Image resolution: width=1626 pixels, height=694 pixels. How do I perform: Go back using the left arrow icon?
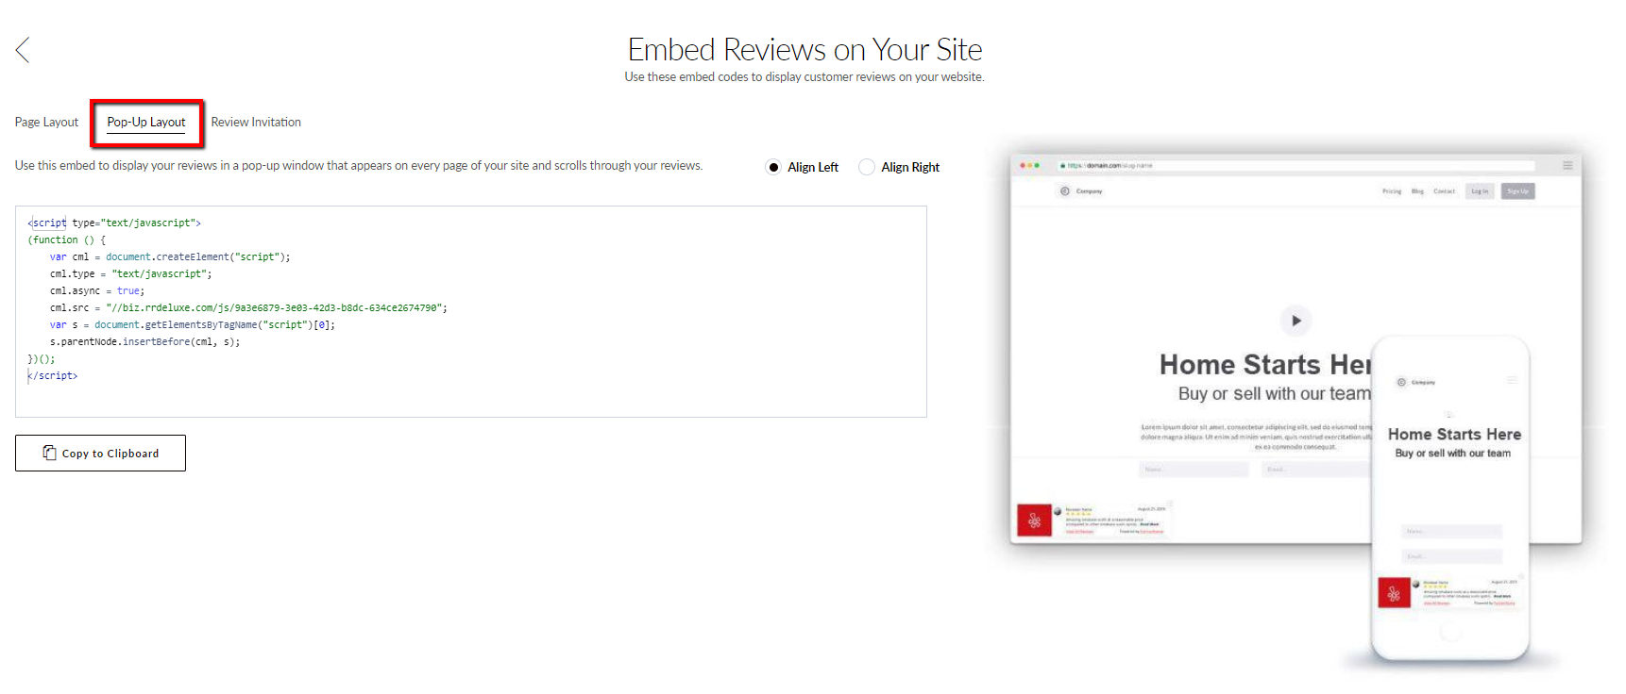[x=23, y=50]
